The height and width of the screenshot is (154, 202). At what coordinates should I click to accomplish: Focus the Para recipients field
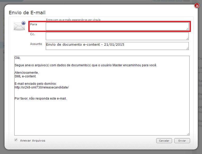[117, 26]
